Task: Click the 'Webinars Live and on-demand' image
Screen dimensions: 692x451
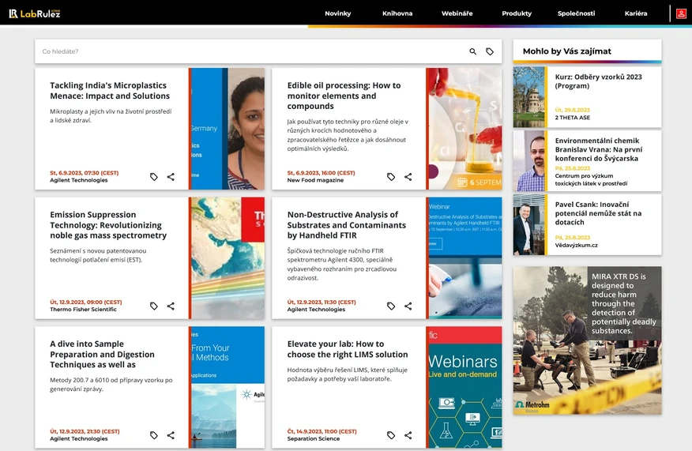Action: 464,388
